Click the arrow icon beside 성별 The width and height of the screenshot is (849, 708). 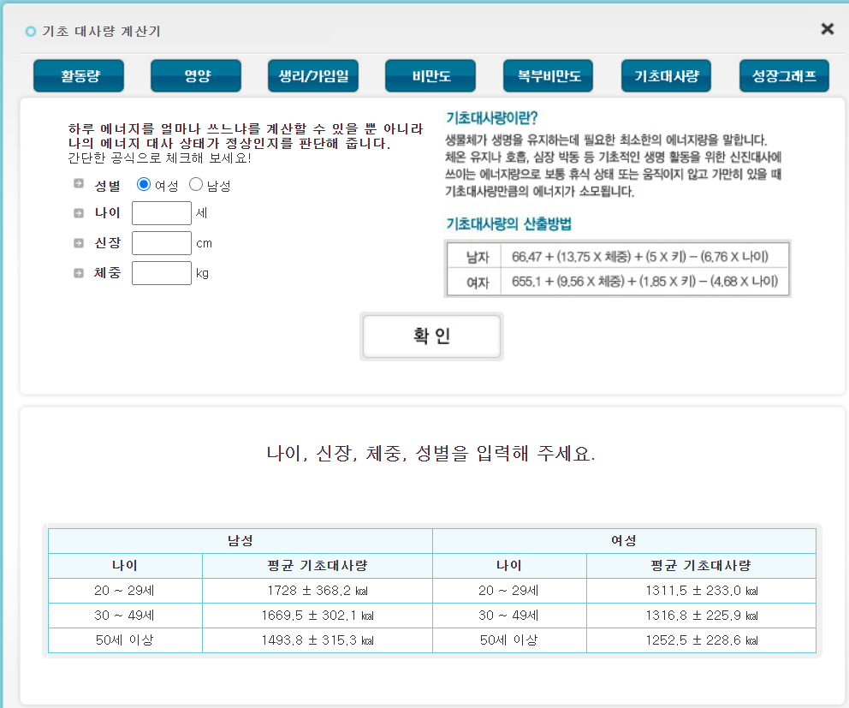[79, 184]
